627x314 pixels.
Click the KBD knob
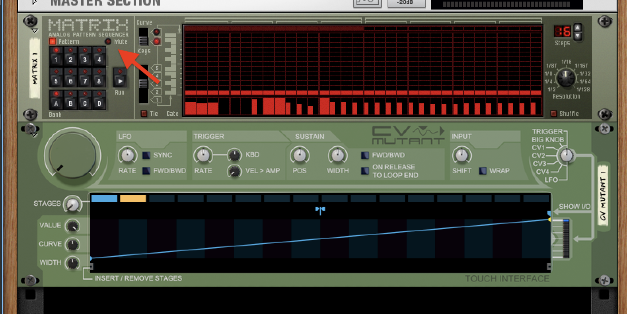(234, 155)
